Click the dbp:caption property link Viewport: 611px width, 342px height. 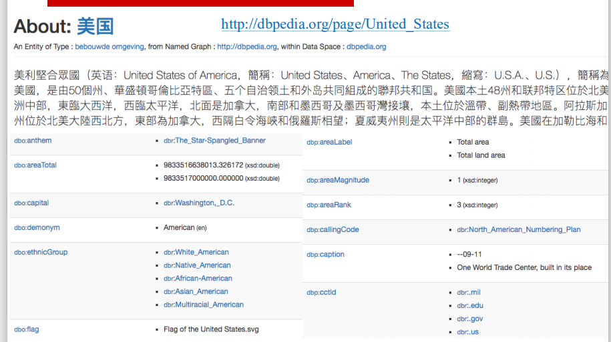pos(325,255)
